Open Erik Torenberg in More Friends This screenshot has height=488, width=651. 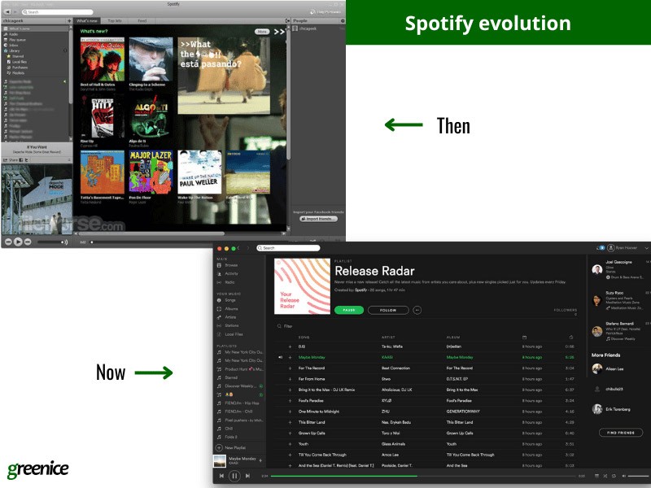click(x=618, y=409)
